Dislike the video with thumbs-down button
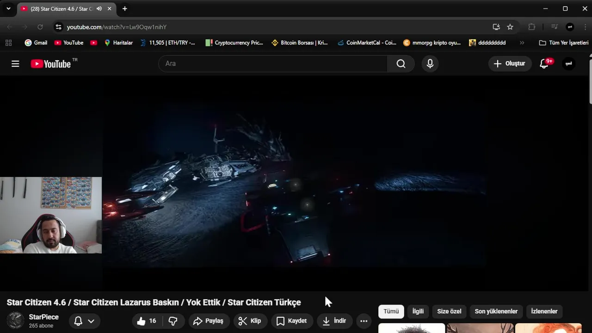The image size is (592, 333). click(x=173, y=321)
